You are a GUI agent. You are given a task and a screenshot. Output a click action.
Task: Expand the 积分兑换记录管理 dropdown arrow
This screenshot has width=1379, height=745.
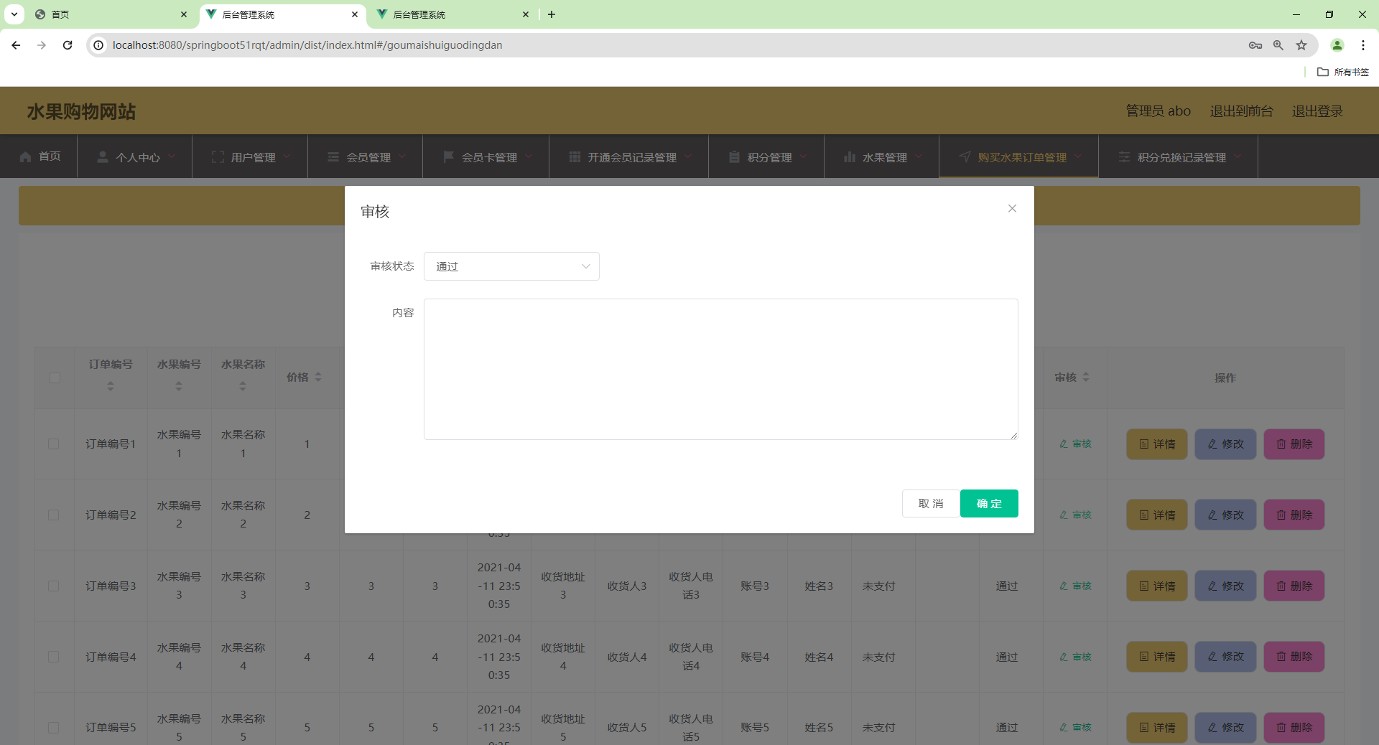click(1238, 156)
